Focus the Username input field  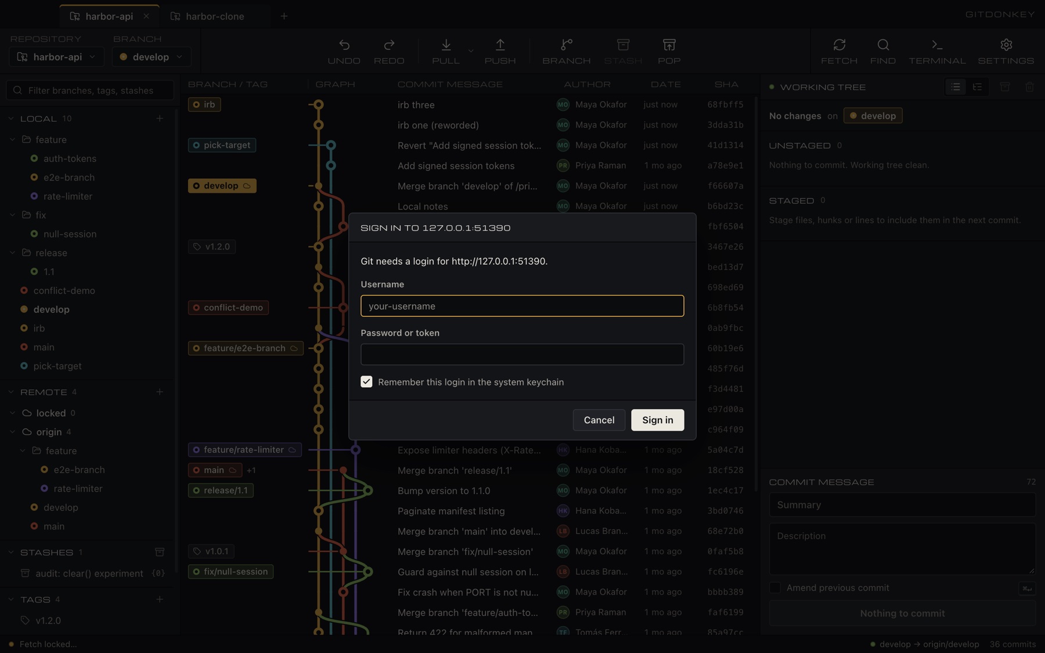pyautogui.click(x=522, y=306)
